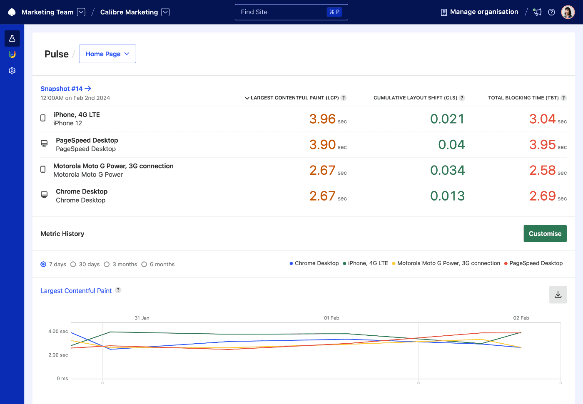Open settings via the sidebar gear icon
This screenshot has height=404, width=583.
click(x=12, y=70)
